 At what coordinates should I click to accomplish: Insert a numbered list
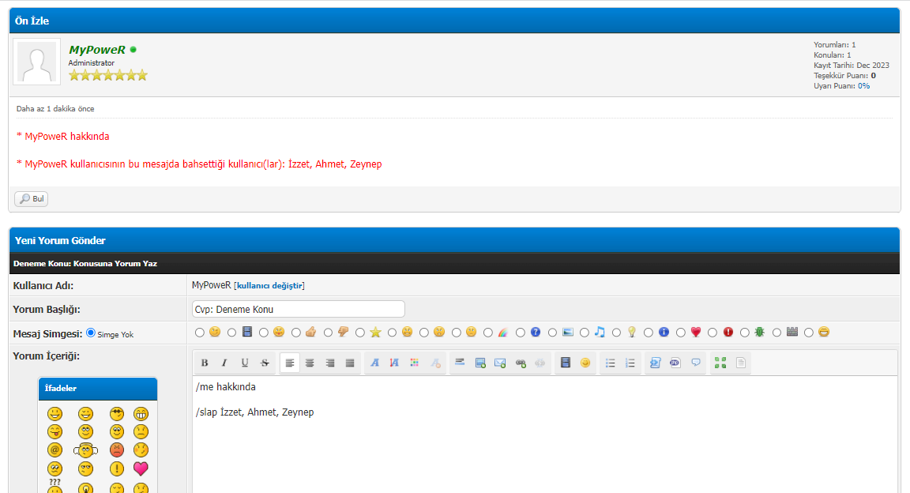(x=630, y=363)
